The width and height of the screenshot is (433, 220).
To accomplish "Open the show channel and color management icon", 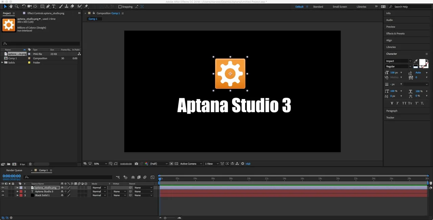I will [146, 164].
